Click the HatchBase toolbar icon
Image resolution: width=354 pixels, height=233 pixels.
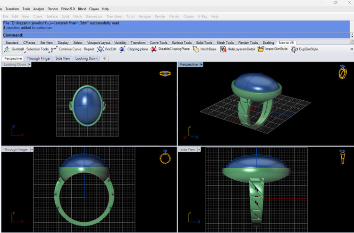196,49
